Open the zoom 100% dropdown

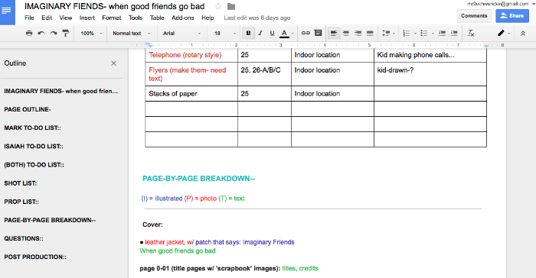coord(91,33)
